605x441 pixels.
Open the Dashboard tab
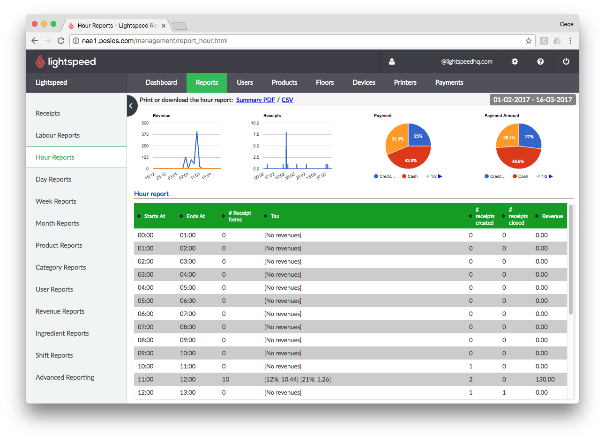click(161, 82)
